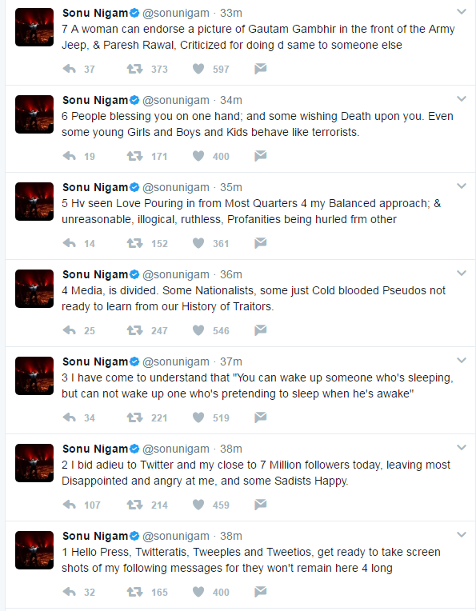Screen dimensions: 476x611
Task: Retweet the tweet with 373 retweets
Action: pos(134,69)
